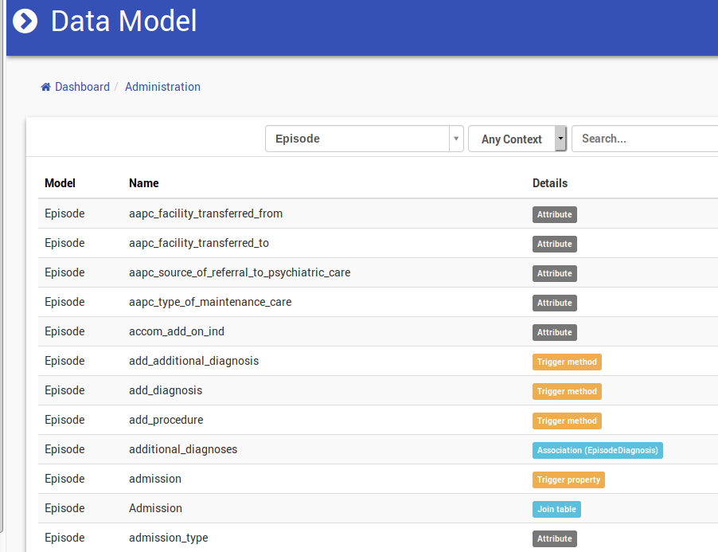Click the Join table badge
Viewport: 718px width, 552px height.
click(x=556, y=509)
